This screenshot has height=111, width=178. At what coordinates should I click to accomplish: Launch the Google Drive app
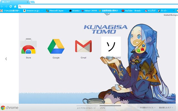pos(56,46)
